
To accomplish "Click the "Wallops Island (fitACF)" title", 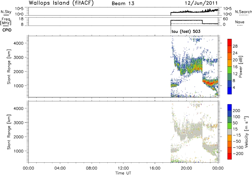I will pos(61,3).
